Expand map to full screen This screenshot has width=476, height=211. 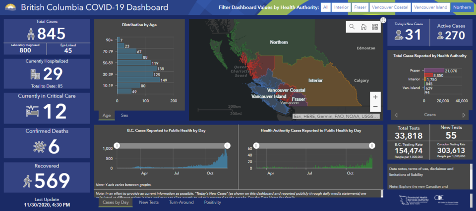(383, 20)
